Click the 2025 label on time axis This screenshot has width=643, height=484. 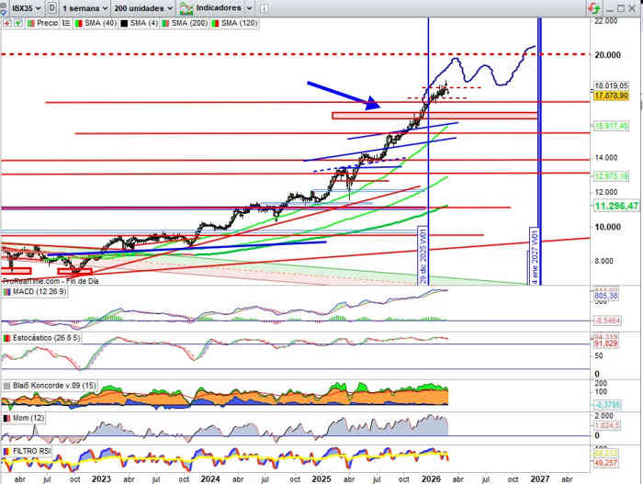[321, 478]
